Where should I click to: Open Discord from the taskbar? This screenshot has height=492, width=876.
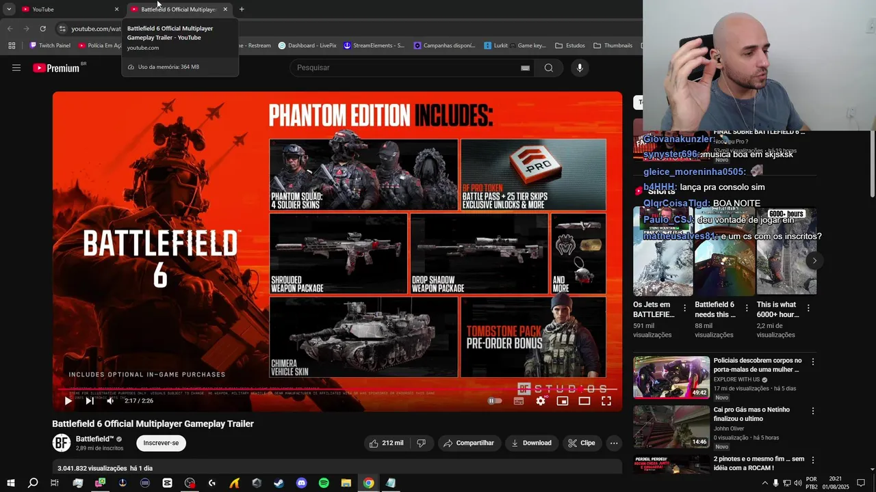(302, 483)
